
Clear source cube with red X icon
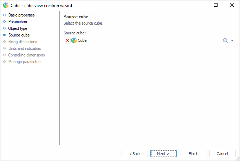click(67, 40)
